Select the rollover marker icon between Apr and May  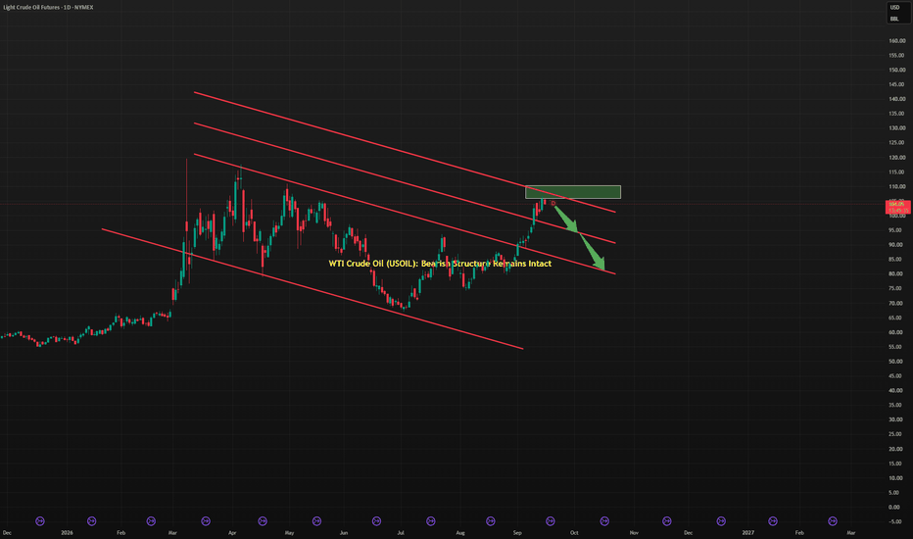point(263,521)
